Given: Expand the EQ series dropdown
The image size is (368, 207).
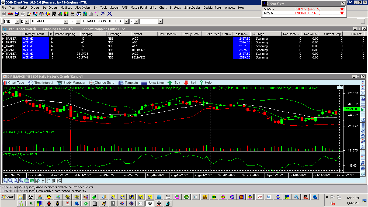Looking at the screenshot, I should click(78, 21).
